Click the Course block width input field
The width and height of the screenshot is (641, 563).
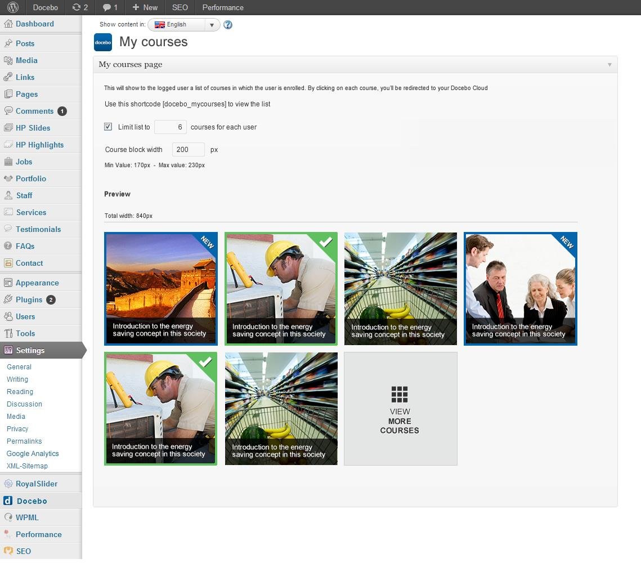pos(188,149)
